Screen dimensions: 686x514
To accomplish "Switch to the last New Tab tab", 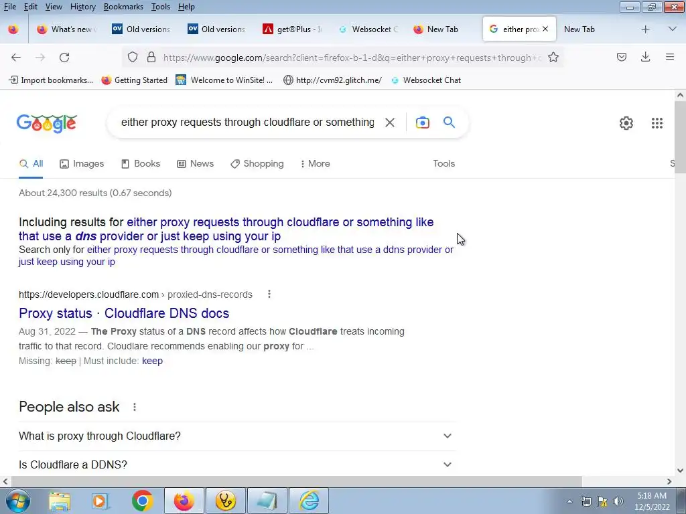I will pyautogui.click(x=579, y=29).
